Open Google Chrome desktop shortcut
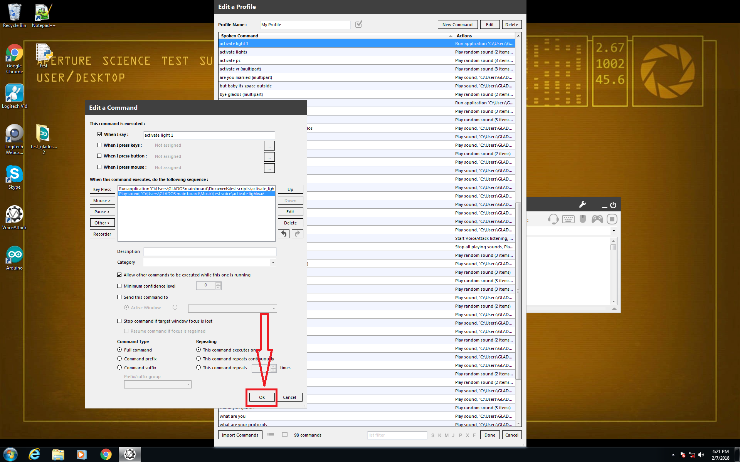The image size is (740, 462). (x=14, y=59)
